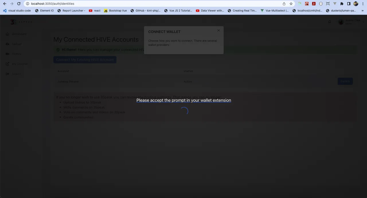
Task: Open the react YouTube bookmark
Action: pos(95,11)
